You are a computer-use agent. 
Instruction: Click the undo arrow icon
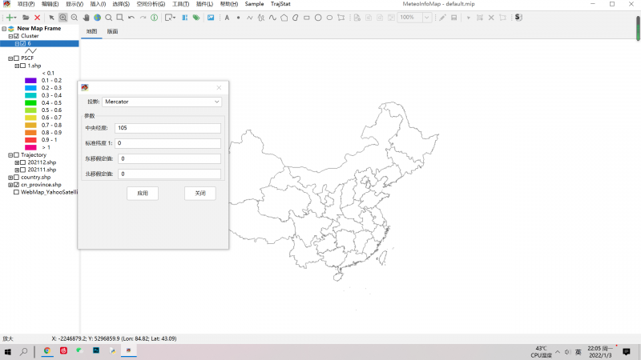pos(131,17)
